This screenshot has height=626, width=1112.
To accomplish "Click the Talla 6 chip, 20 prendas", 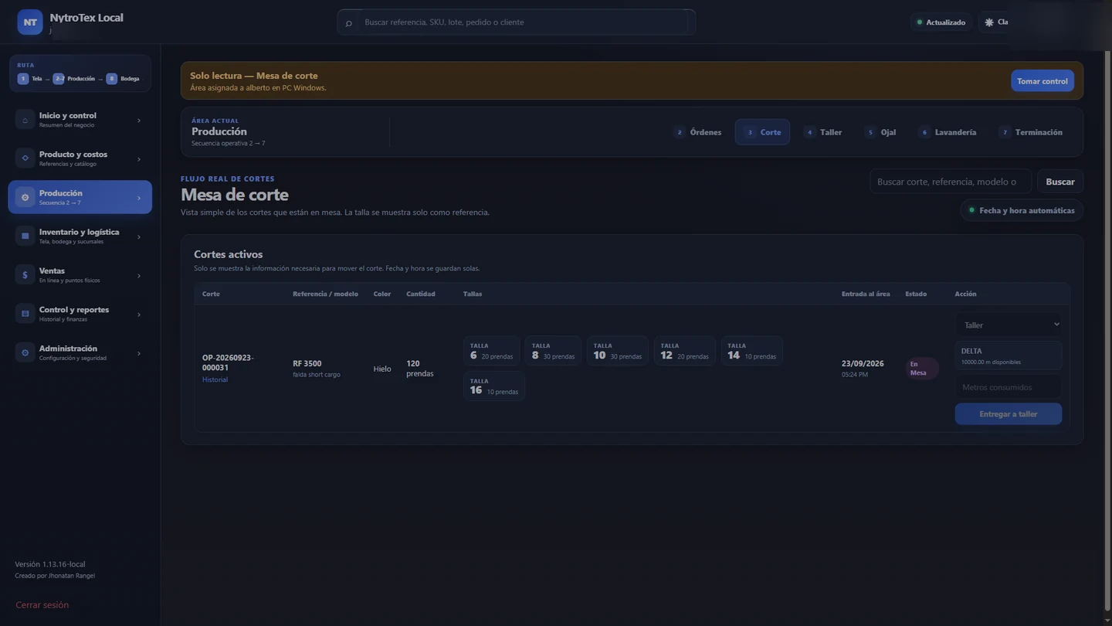I will click(491, 351).
